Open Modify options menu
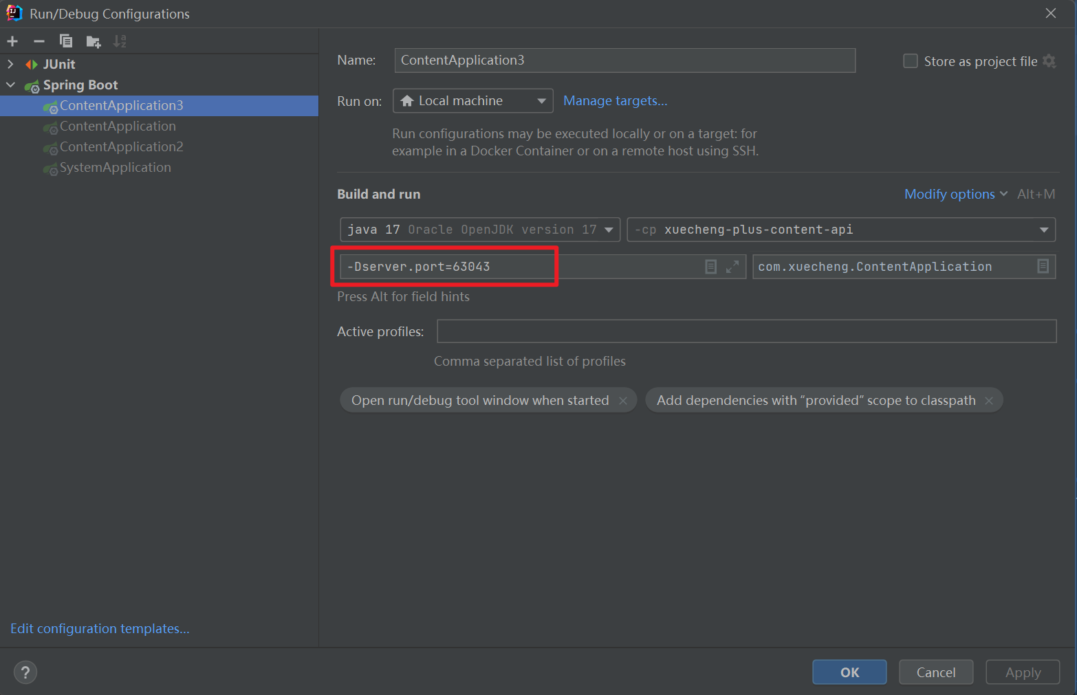 point(956,194)
